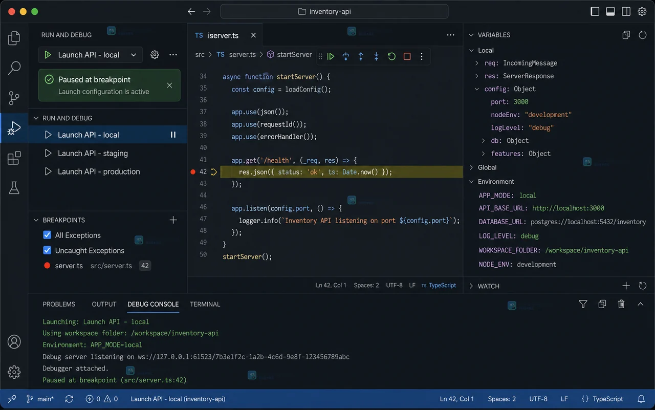Open editor more actions ellipsis
The height and width of the screenshot is (410, 655).
pyautogui.click(x=450, y=35)
